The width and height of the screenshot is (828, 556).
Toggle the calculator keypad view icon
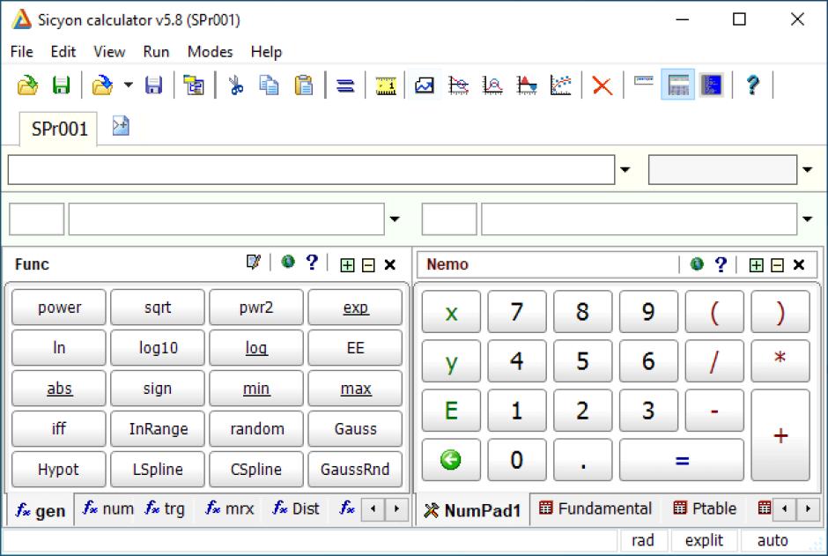[x=678, y=85]
